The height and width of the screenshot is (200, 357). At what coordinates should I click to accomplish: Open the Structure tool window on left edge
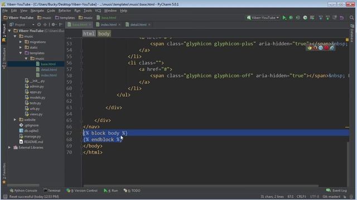[4, 58]
